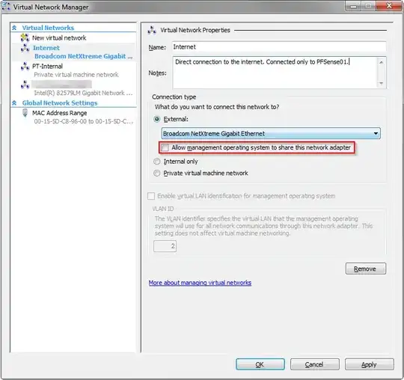Image resolution: width=404 pixels, height=380 pixels.
Task: Click the Global Network Settings heading
Action: click(60, 102)
